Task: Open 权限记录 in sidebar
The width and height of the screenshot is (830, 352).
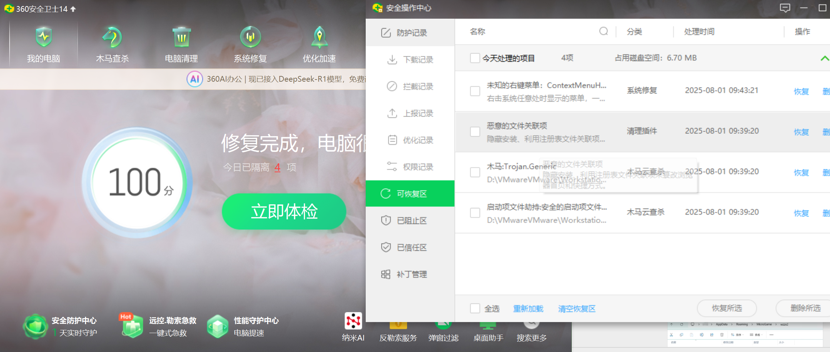Action: pyautogui.click(x=410, y=167)
